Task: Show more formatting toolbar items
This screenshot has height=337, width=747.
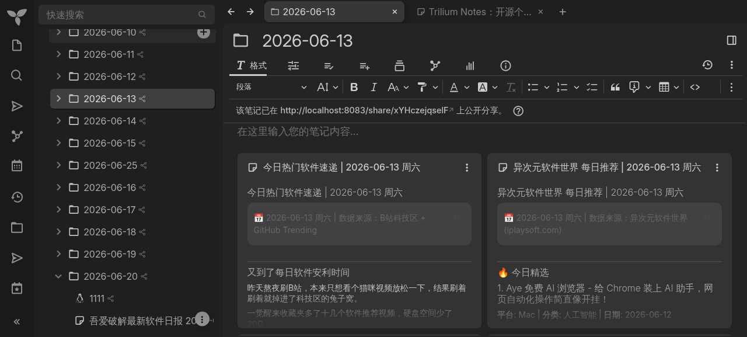Action: tap(731, 87)
